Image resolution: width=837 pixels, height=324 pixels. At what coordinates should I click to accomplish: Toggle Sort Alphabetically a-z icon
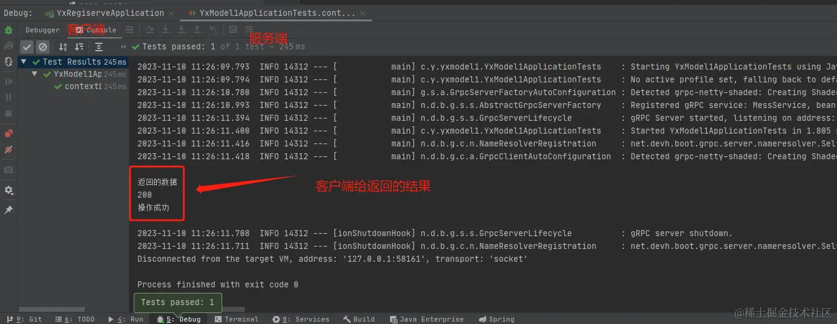(63, 47)
